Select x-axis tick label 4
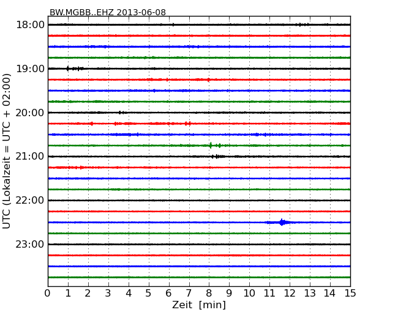The height and width of the screenshot is (318, 398). point(129,294)
